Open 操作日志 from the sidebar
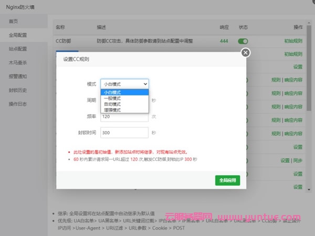Image resolution: width=315 pixels, height=236 pixels. (x=17, y=103)
